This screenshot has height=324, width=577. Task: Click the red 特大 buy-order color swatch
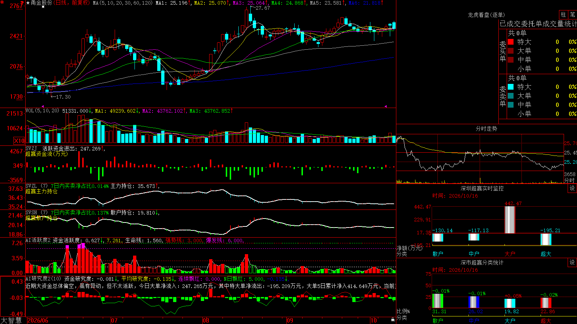click(x=511, y=42)
